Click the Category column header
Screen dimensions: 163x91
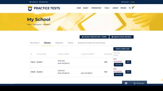108,54
